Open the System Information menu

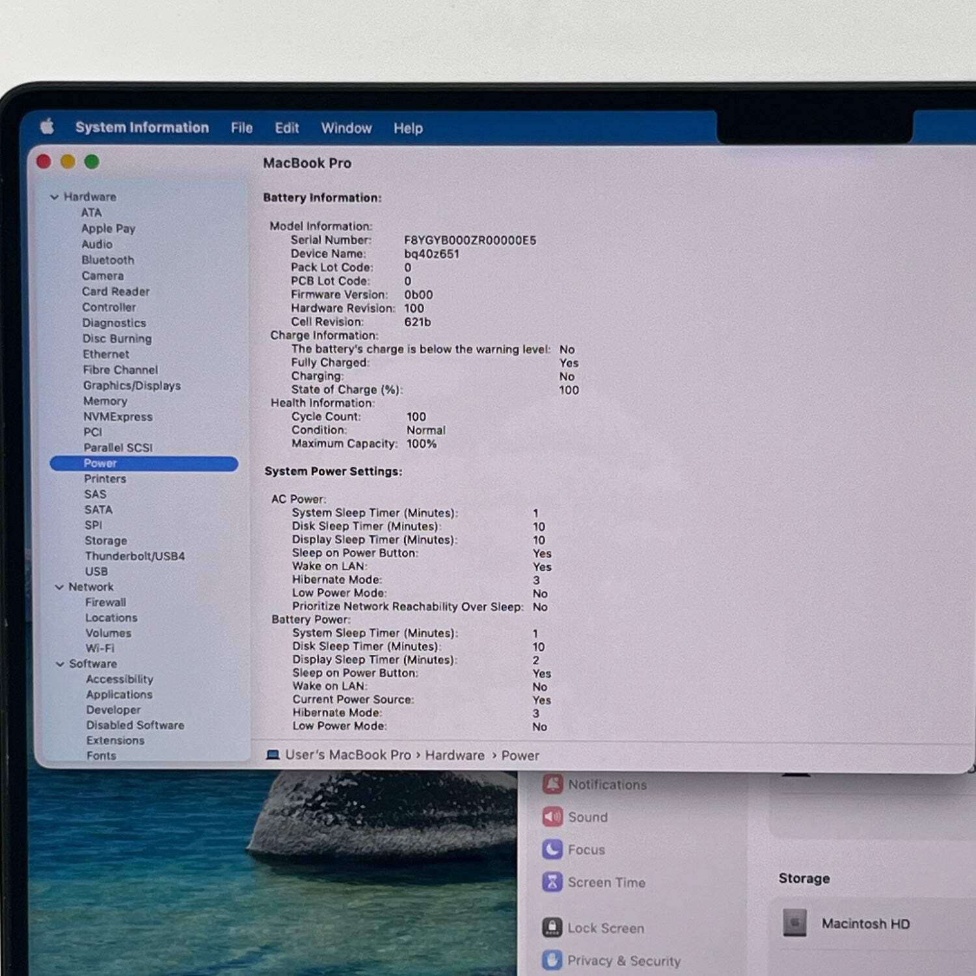tap(142, 127)
